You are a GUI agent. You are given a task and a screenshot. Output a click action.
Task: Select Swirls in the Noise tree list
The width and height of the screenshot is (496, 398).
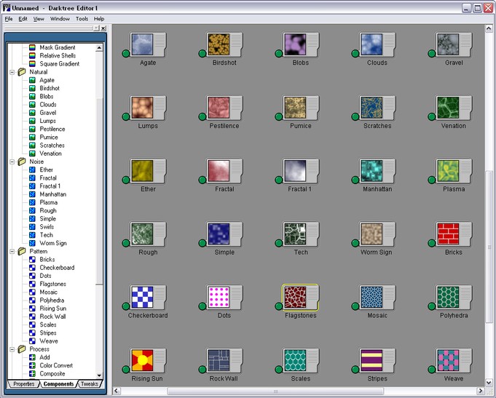[x=47, y=227]
